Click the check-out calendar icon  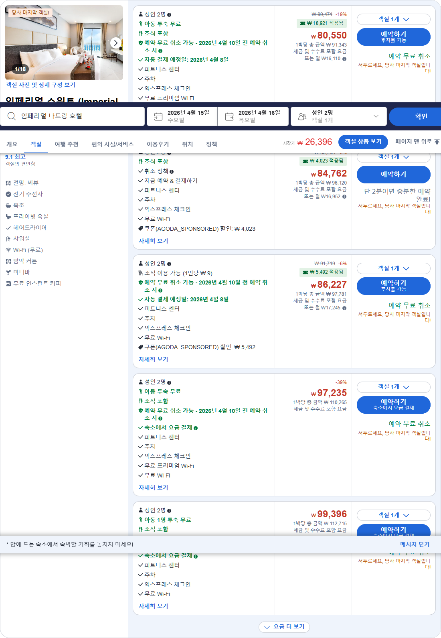(229, 116)
